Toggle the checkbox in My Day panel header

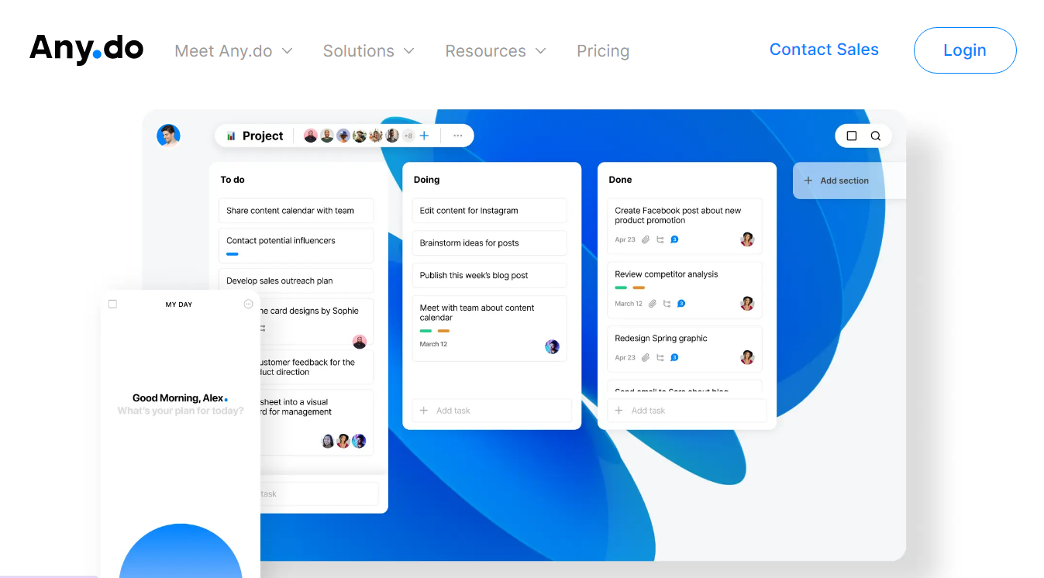tap(112, 304)
